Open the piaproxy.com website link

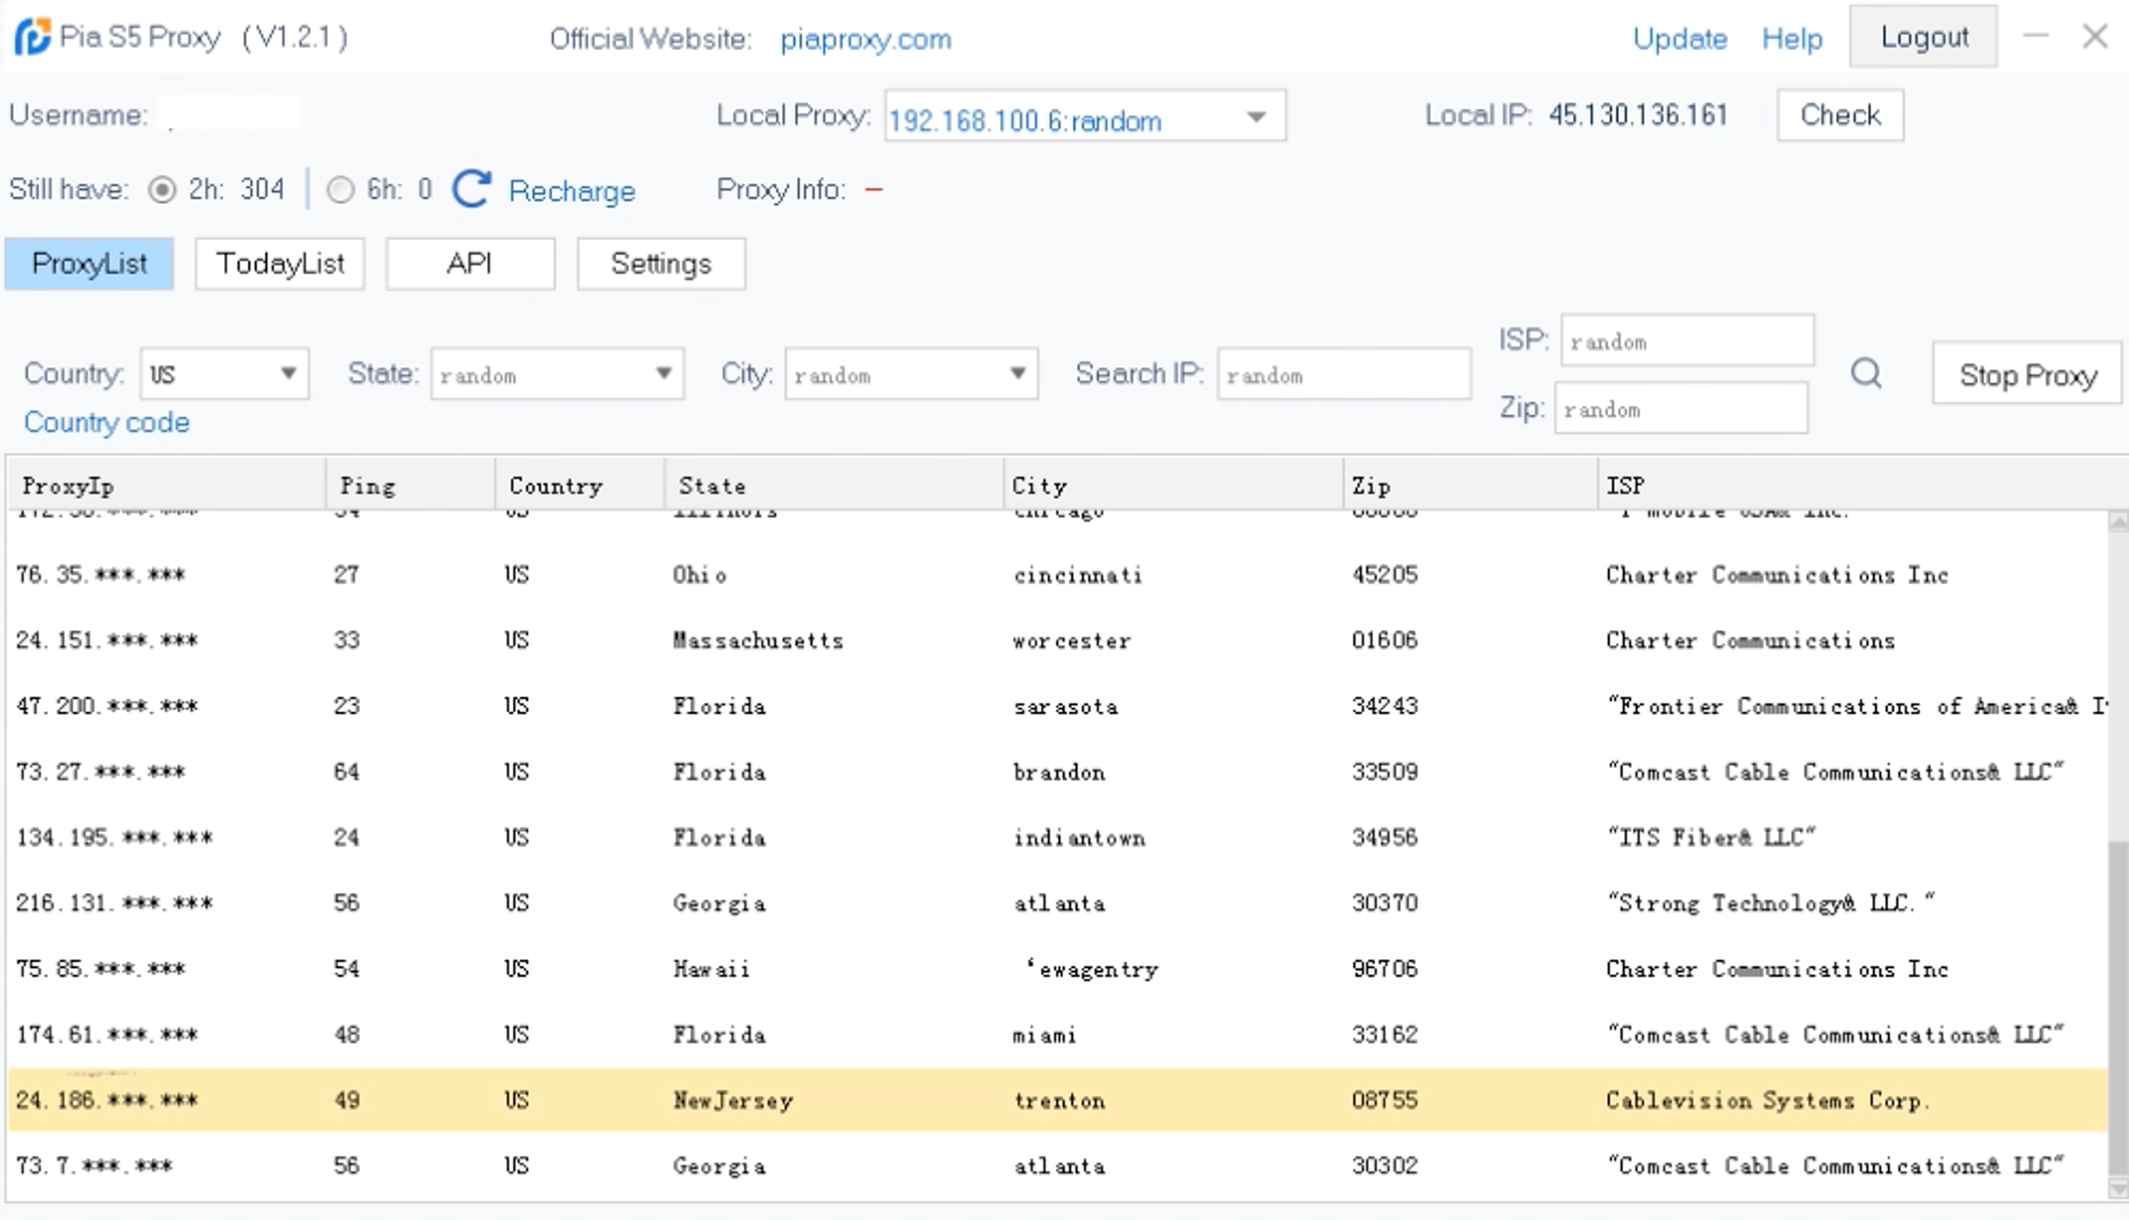[x=865, y=39]
